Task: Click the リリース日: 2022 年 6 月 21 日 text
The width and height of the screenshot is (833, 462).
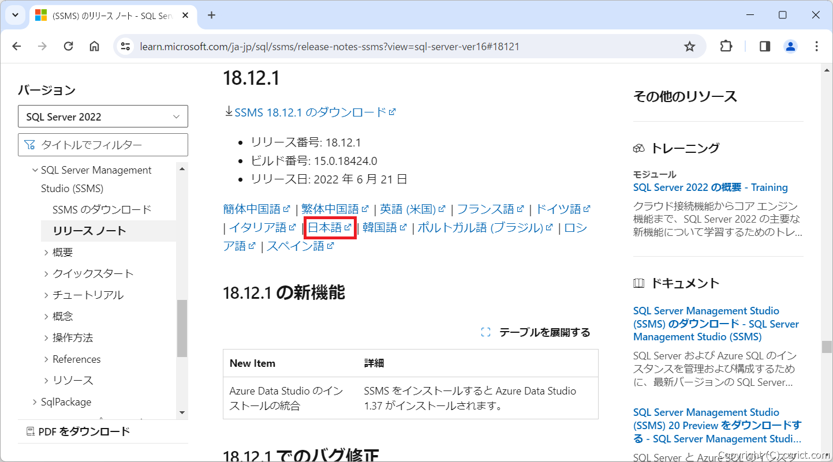Action: [329, 179]
